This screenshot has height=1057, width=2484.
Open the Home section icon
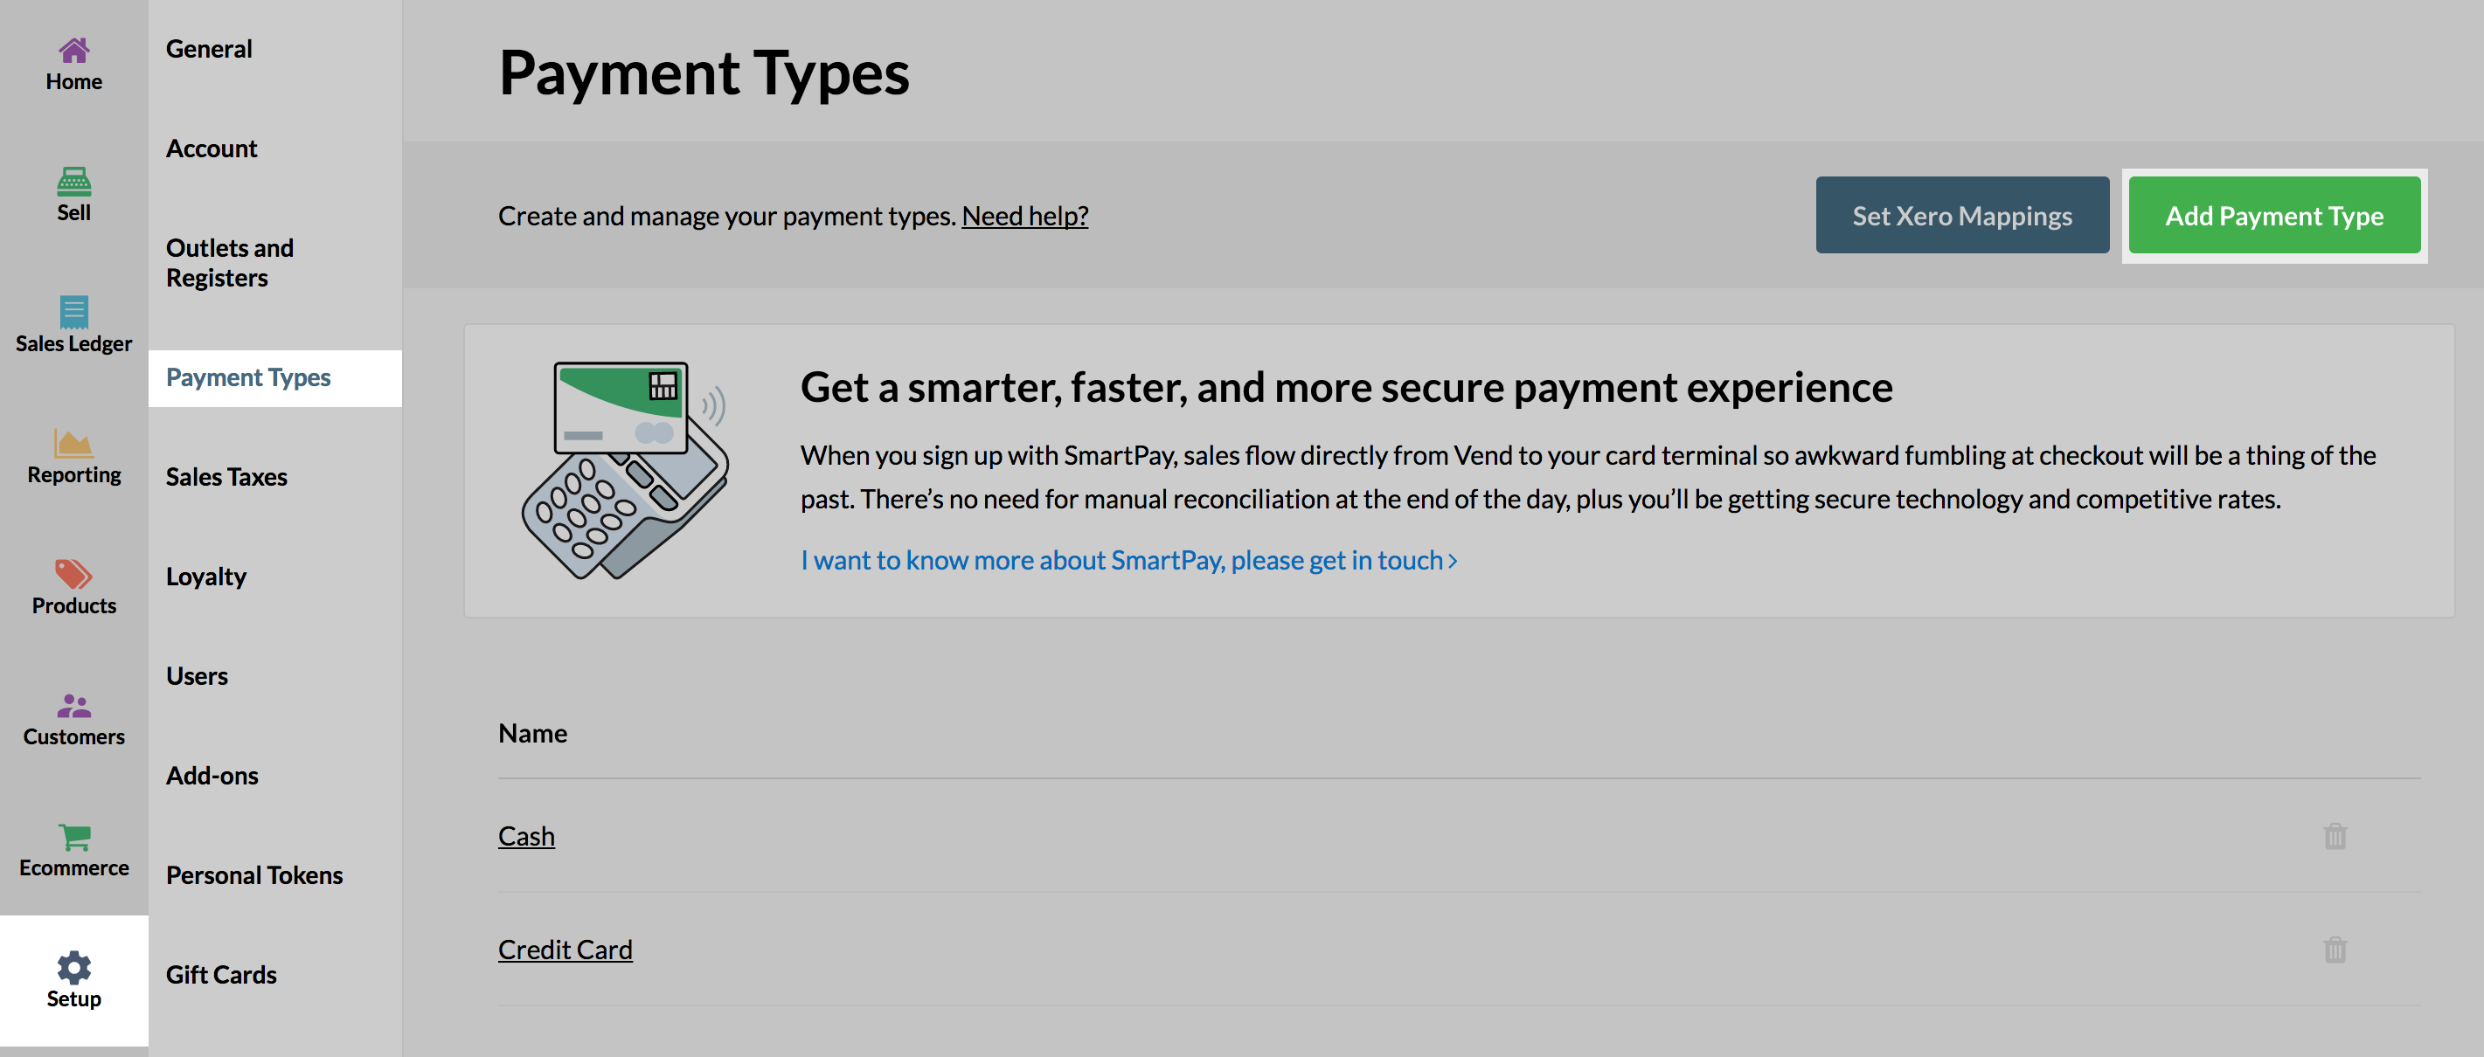click(73, 49)
